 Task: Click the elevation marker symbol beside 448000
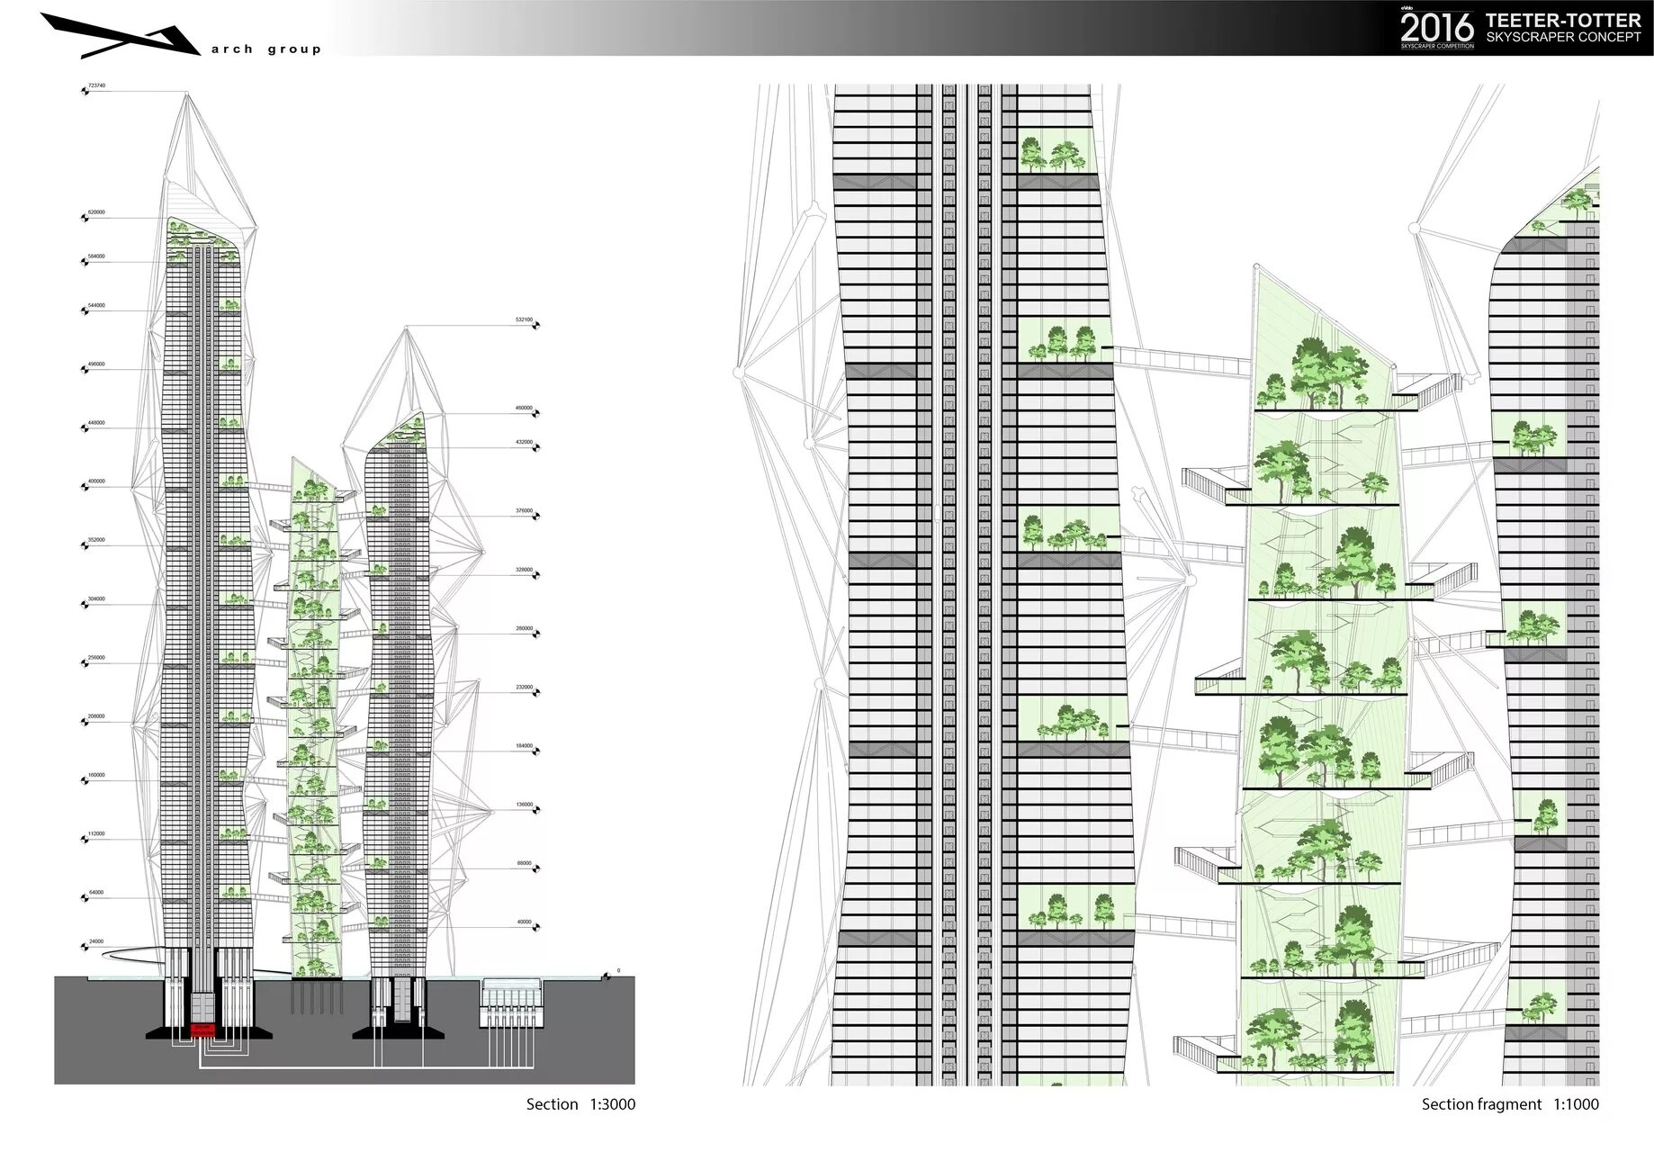(84, 428)
